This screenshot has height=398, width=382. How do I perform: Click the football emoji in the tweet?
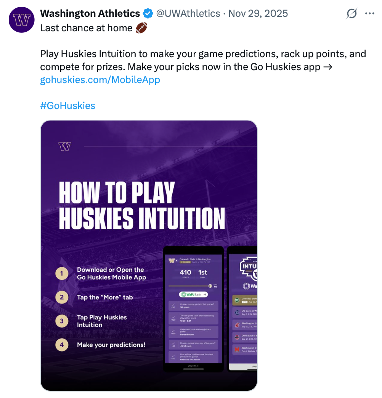(141, 28)
